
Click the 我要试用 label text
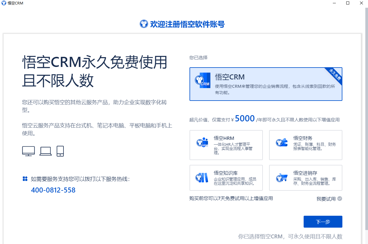click(x=326, y=199)
